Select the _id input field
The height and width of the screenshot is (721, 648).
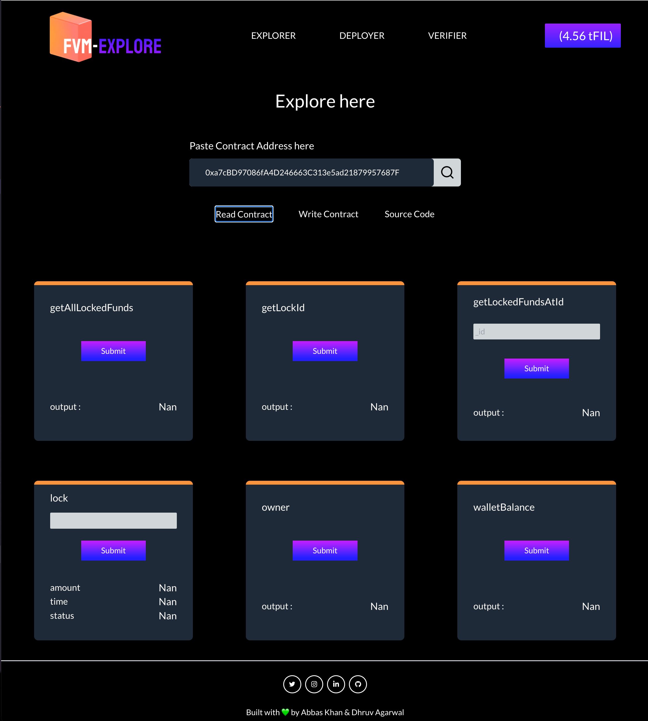pos(537,331)
